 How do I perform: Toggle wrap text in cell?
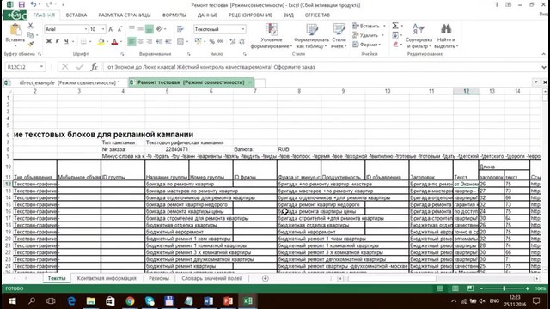(180, 29)
